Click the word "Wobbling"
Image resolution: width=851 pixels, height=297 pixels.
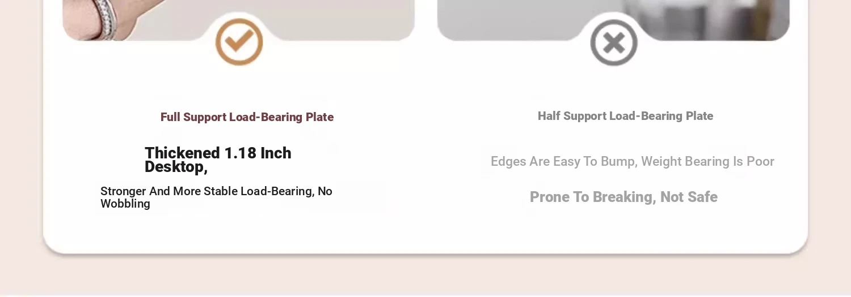point(125,204)
